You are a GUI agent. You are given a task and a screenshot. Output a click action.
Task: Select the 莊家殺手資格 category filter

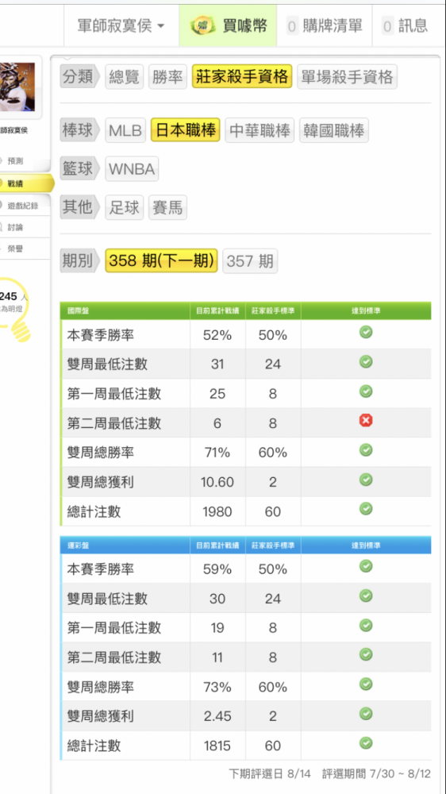242,77
